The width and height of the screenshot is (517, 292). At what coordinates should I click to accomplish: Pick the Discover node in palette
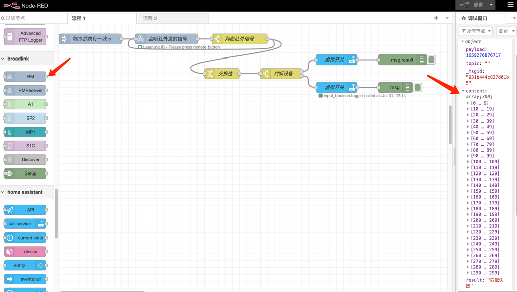point(25,160)
